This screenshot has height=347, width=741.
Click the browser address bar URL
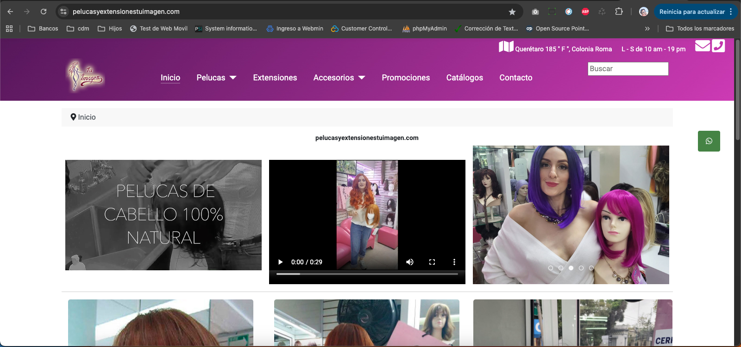126,12
